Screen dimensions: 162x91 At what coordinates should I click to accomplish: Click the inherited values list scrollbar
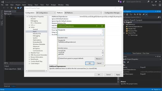point(103,53)
